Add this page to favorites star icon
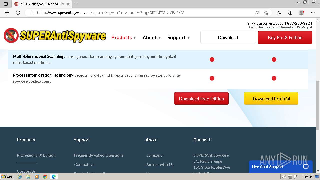The image size is (320, 180). point(266,13)
